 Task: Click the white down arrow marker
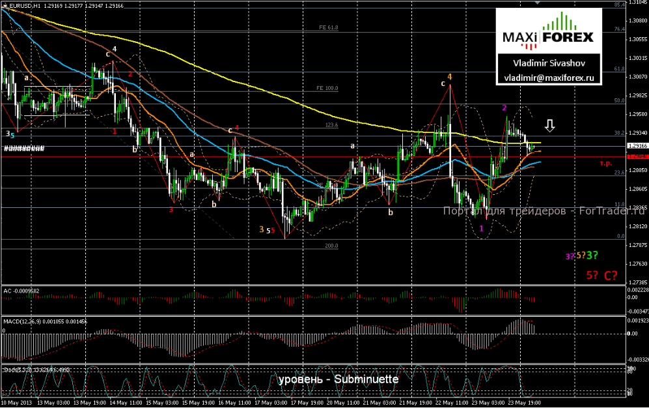[x=550, y=125]
